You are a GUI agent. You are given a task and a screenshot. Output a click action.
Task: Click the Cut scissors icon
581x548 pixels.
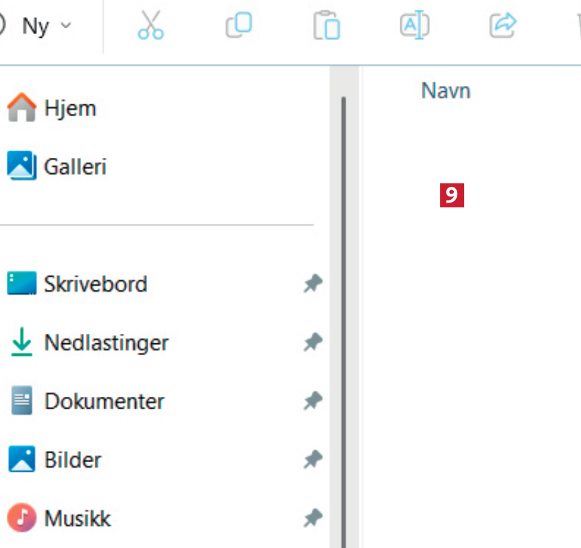point(150,25)
